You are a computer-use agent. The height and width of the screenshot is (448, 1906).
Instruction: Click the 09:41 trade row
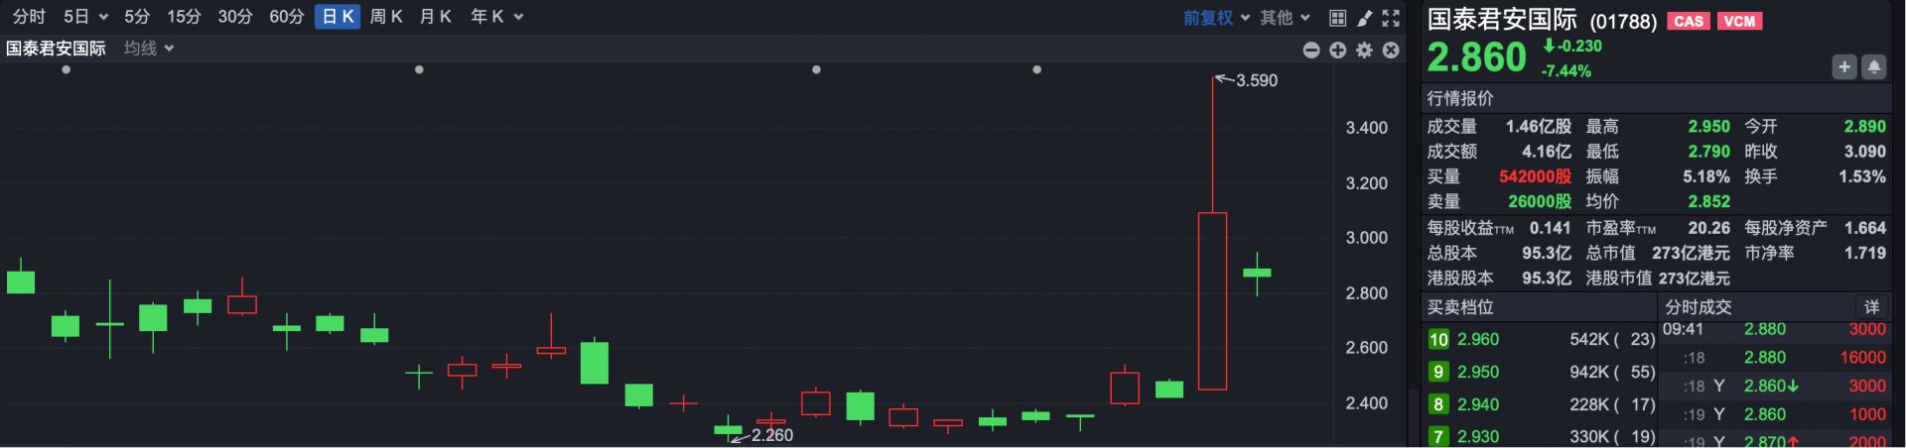(1774, 329)
